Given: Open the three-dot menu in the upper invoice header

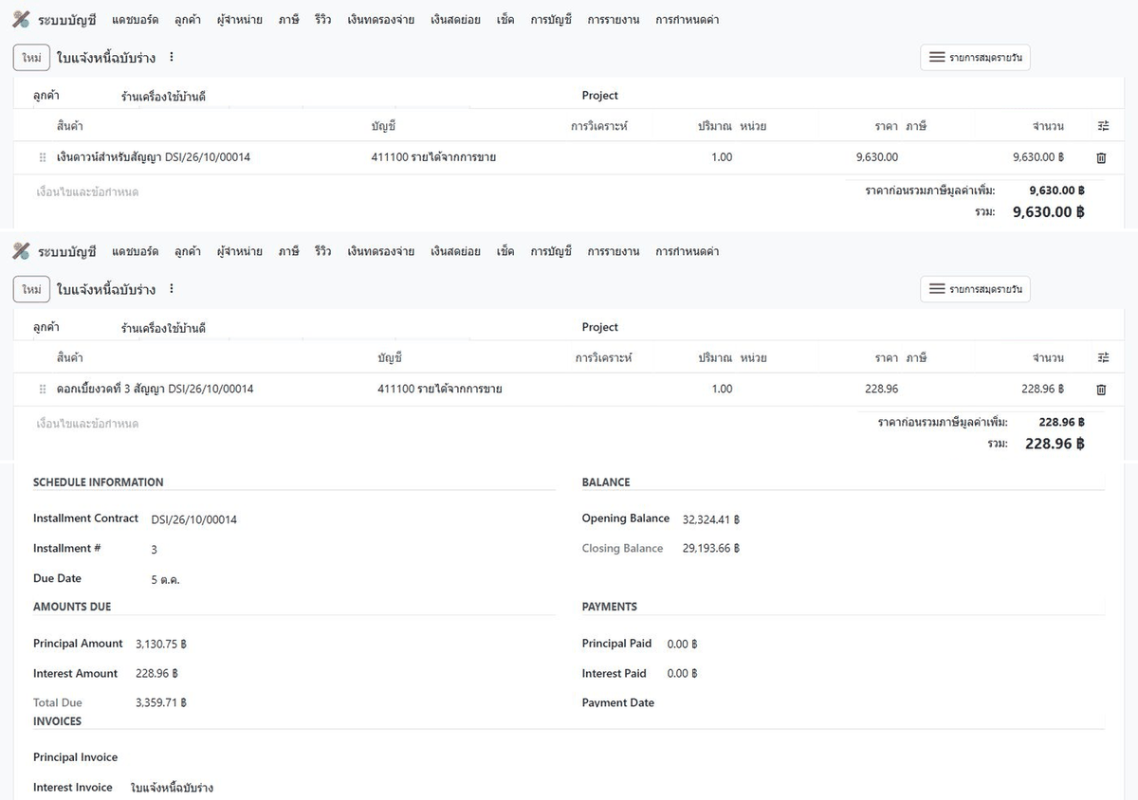Looking at the screenshot, I should pyautogui.click(x=172, y=57).
